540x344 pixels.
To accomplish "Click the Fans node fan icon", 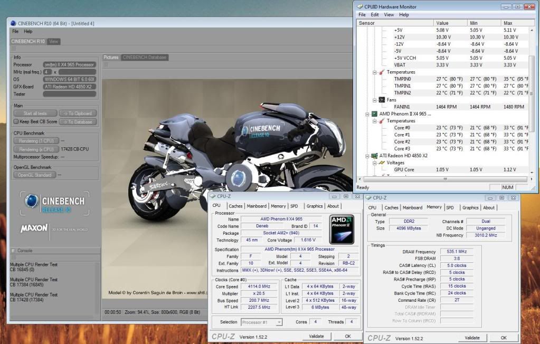I will pos(382,100).
